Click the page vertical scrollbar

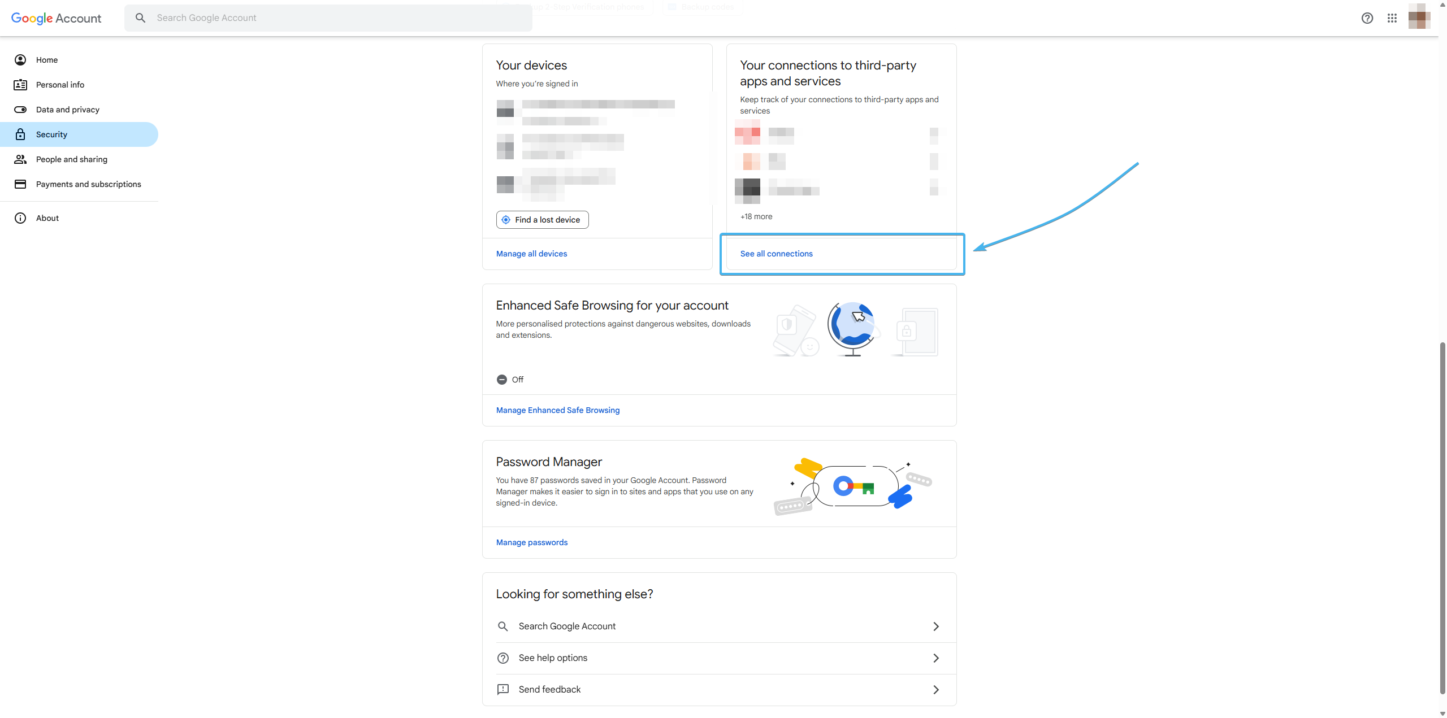pos(1442,517)
